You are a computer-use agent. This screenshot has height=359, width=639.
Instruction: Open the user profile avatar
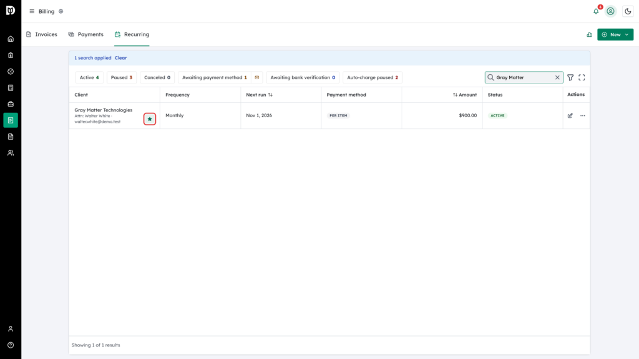point(610,11)
